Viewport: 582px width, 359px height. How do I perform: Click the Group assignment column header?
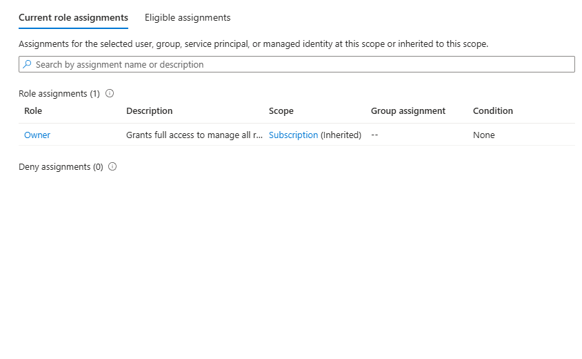pos(408,110)
